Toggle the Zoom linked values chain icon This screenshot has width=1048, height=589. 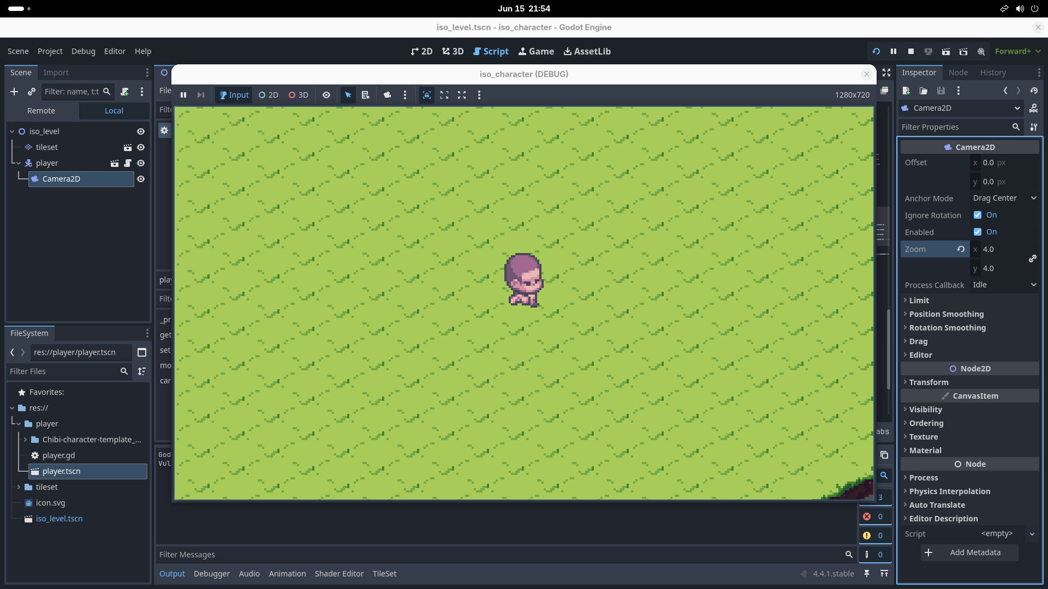1032,259
